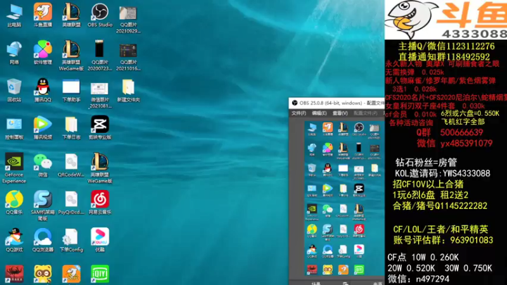Launch the 优酷 desktop shortcut
The width and height of the screenshot is (507, 285).
99,241
